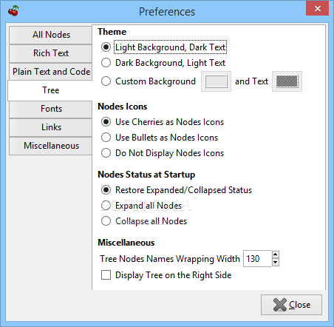Enable Display Tree on the Right Side
Image resolution: width=334 pixels, height=327 pixels.
point(106,275)
